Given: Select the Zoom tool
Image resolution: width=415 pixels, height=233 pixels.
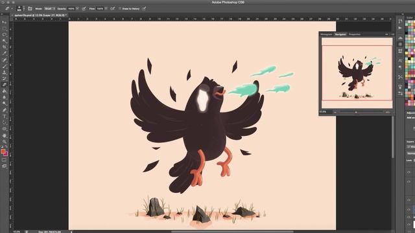Looking at the screenshot, I should pyautogui.click(x=5, y=142).
